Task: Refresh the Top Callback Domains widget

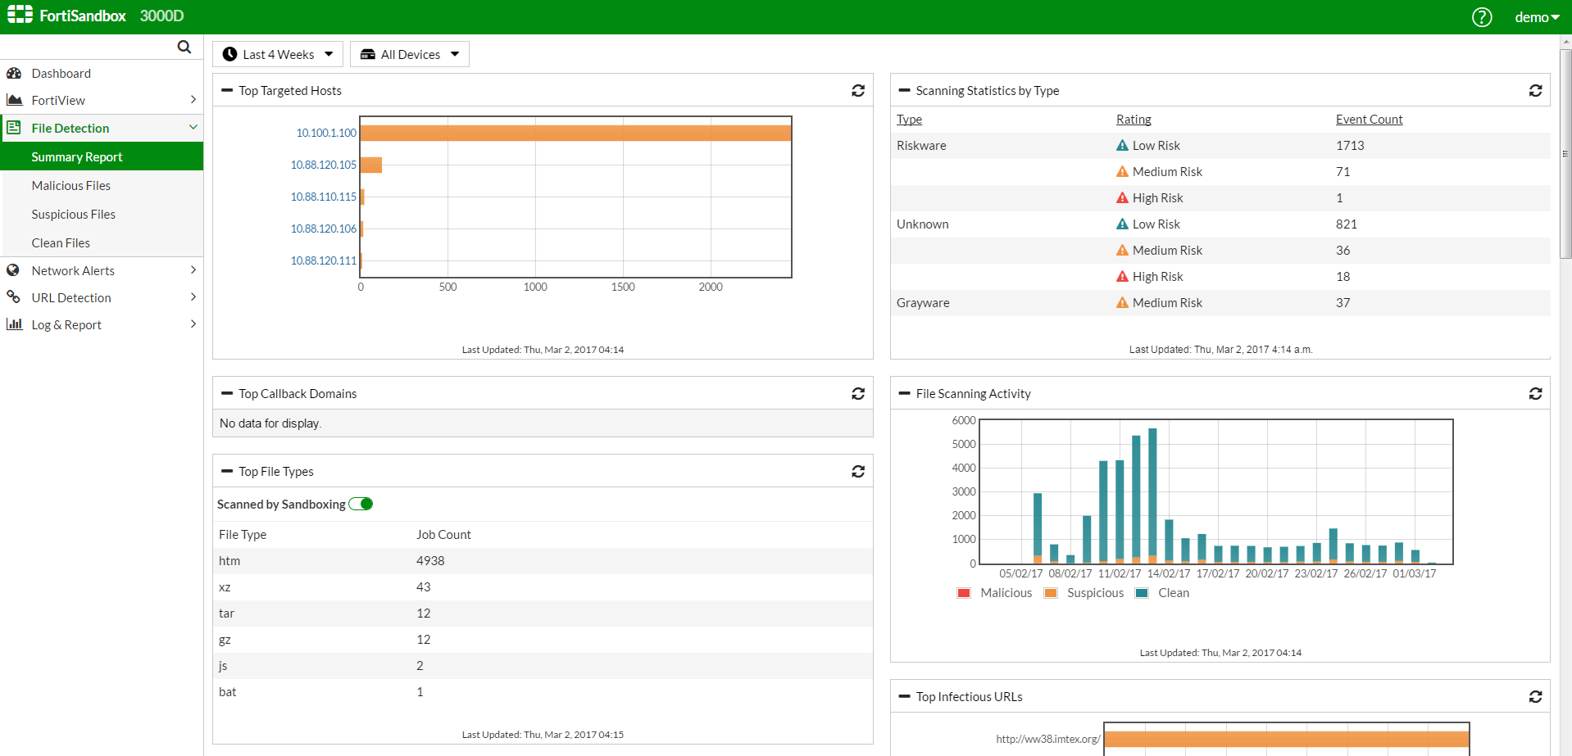Action: click(x=857, y=394)
